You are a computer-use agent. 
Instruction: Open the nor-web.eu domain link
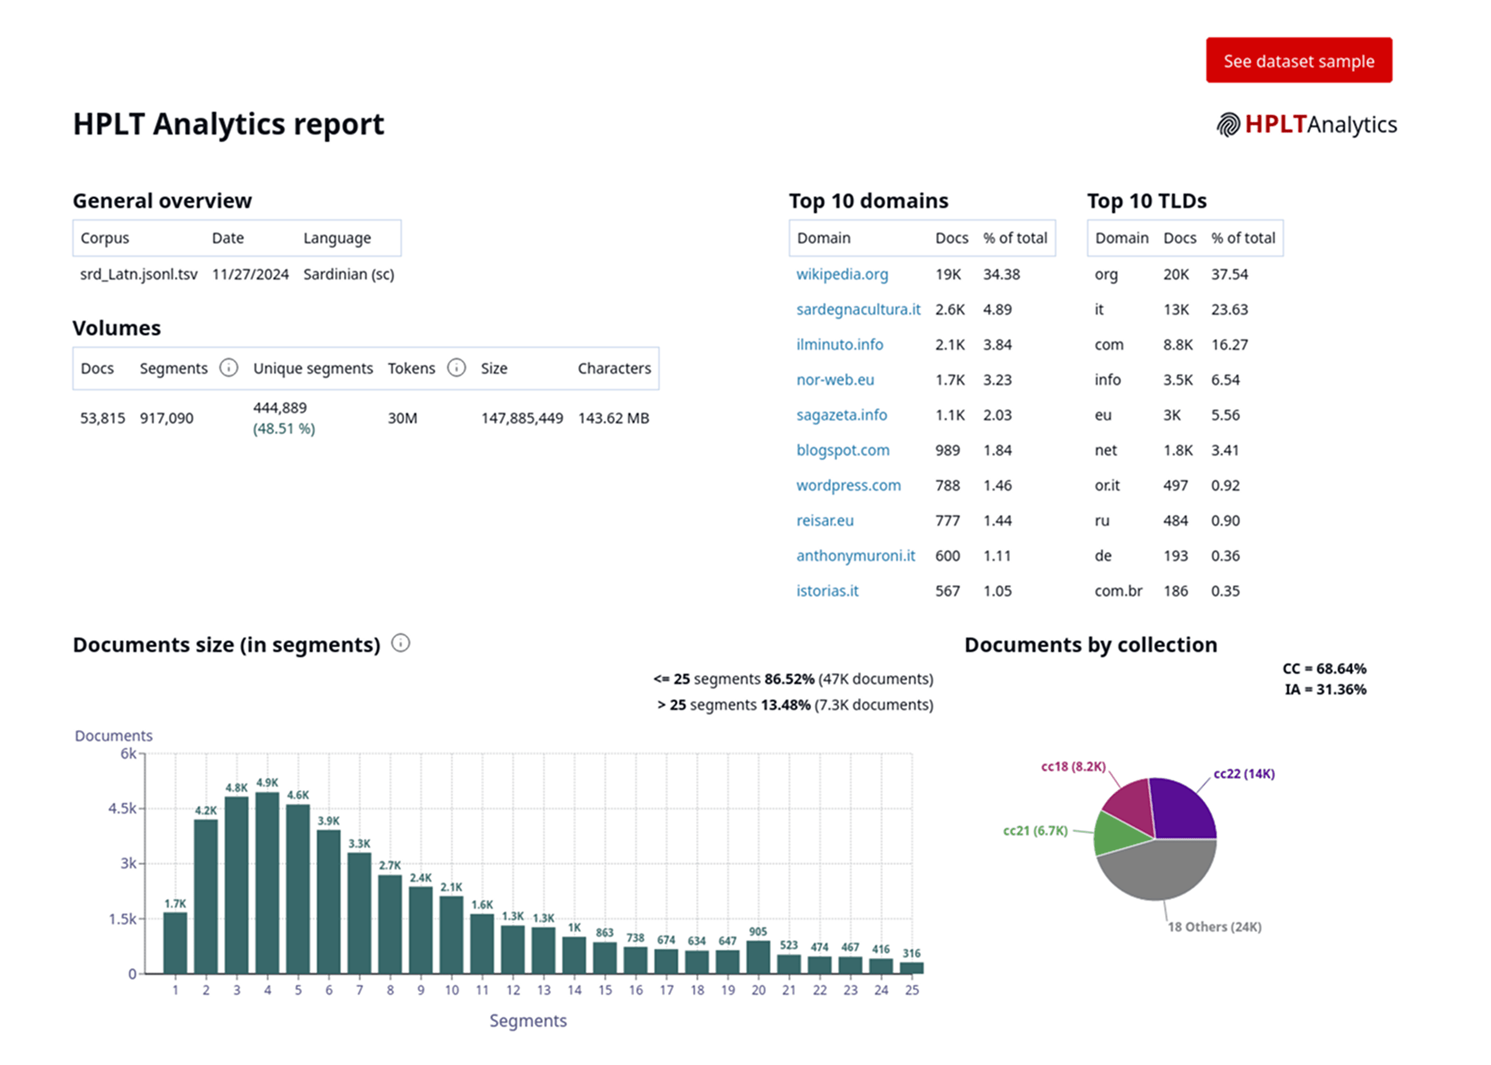pos(836,379)
